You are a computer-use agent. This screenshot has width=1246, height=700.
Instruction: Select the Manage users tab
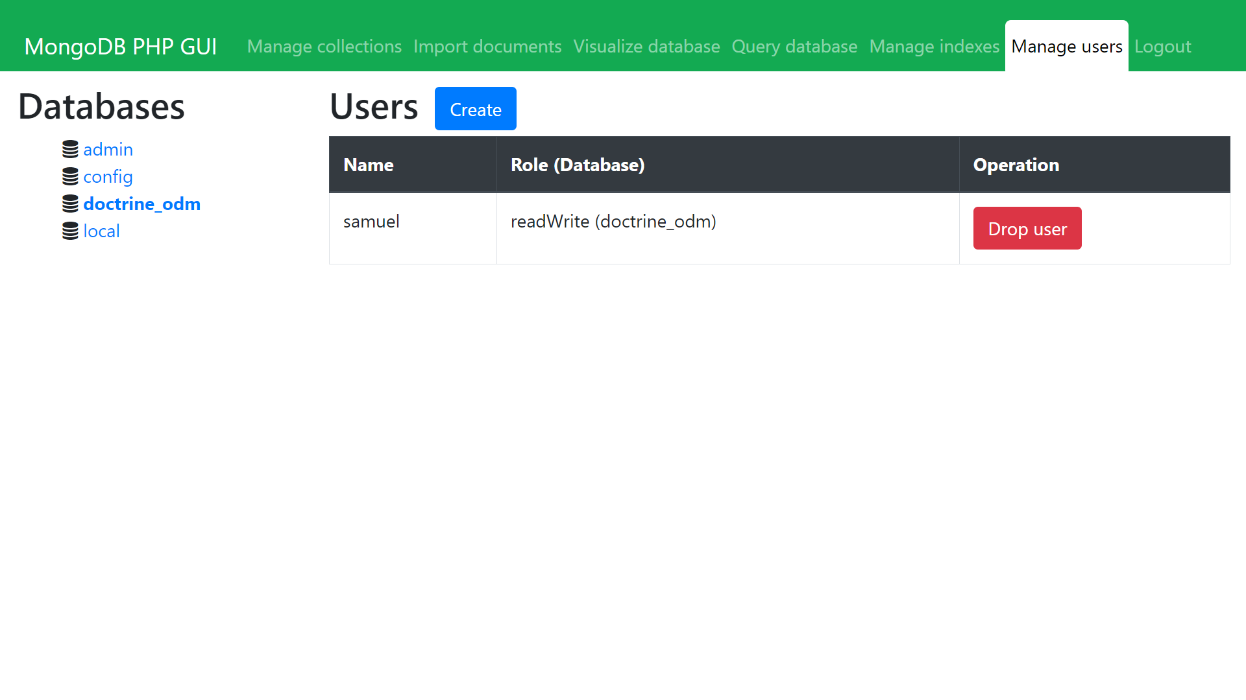click(x=1066, y=47)
